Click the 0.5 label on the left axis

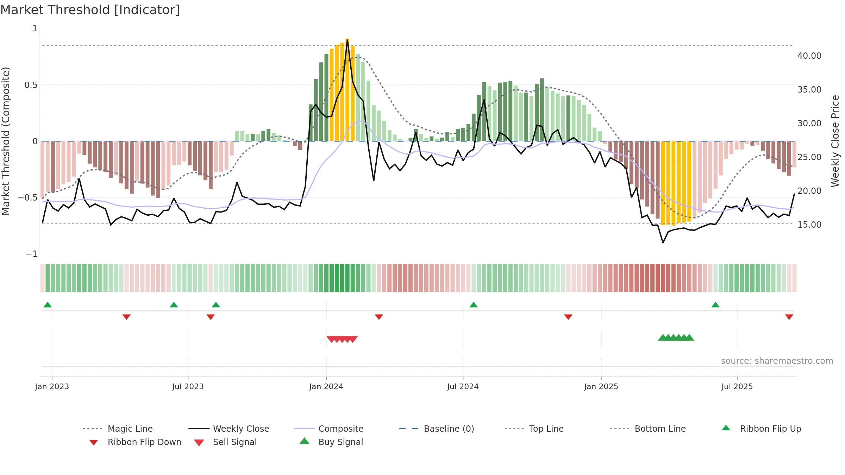pyautogui.click(x=31, y=85)
